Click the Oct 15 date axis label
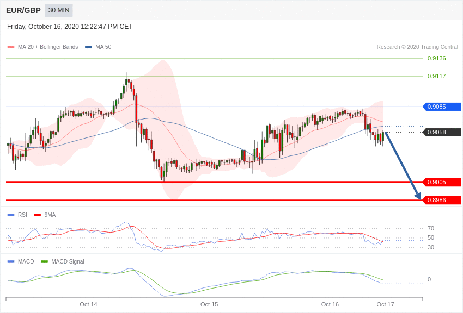The image size is (463, 313). tap(209, 304)
